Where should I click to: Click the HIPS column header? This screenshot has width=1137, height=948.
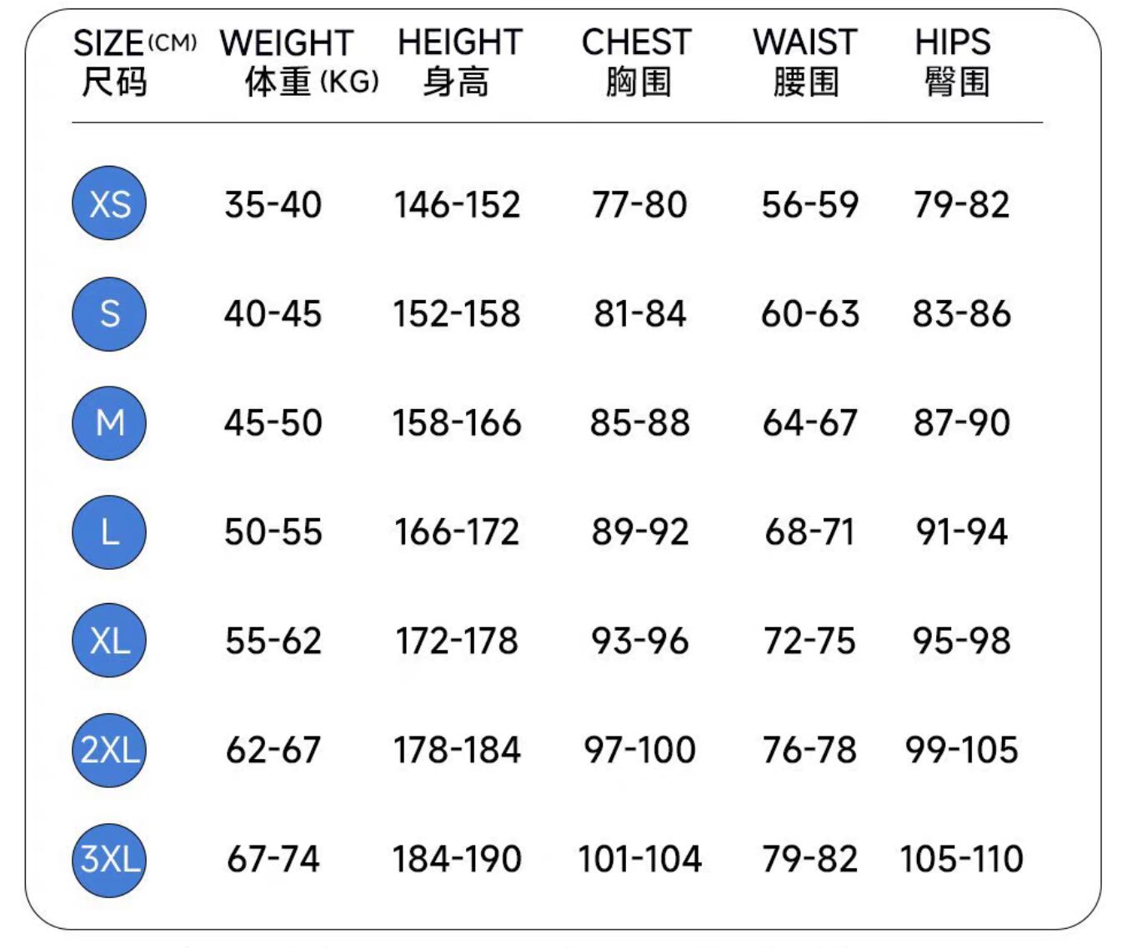[954, 62]
